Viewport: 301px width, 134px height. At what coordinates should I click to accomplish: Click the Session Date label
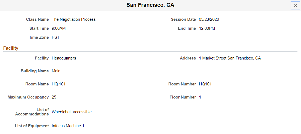(x=183, y=19)
